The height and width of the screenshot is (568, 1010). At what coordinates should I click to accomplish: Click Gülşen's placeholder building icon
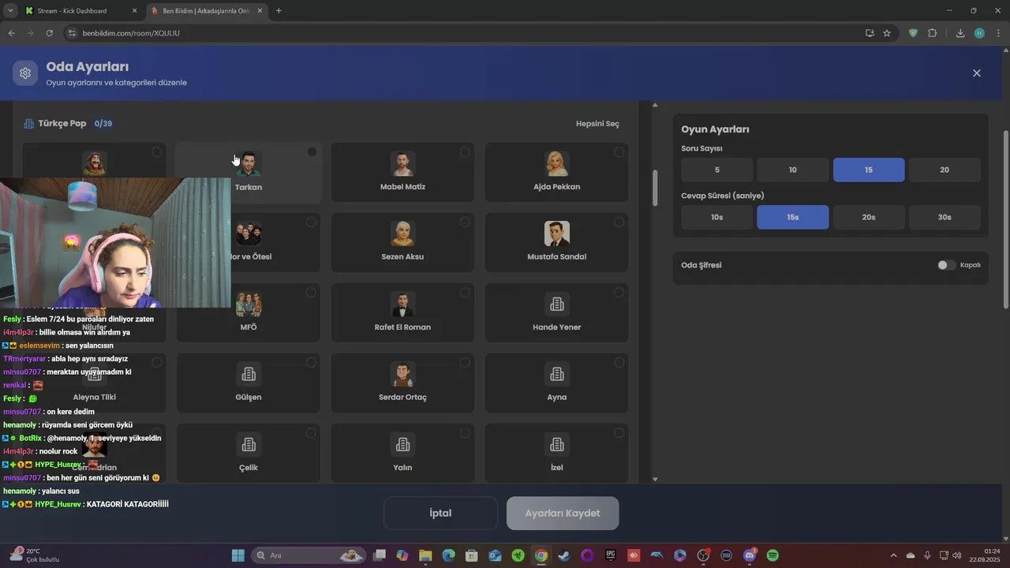pyautogui.click(x=249, y=374)
